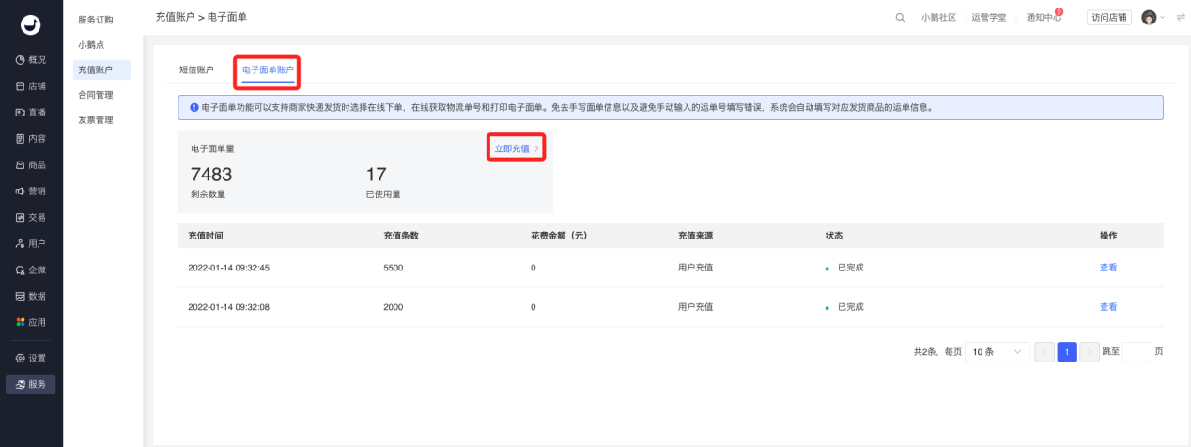Screen dimensions: 1191x447
Task: Open 通知中心 notification center
Action: [x=1044, y=18]
